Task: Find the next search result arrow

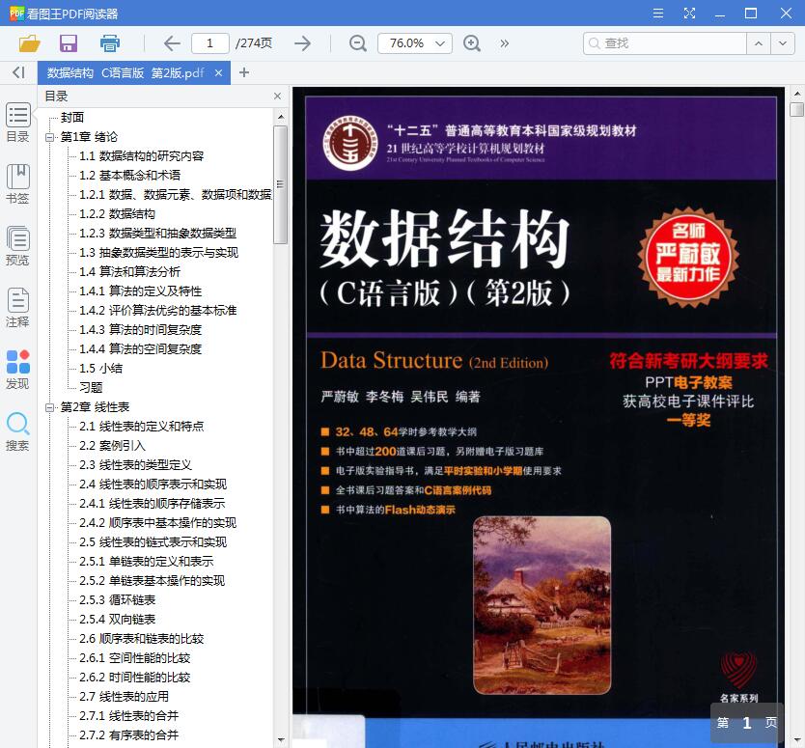Action: tap(783, 43)
